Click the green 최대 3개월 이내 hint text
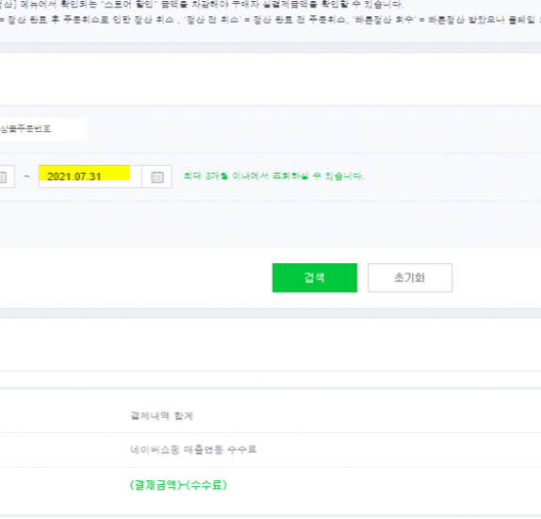 273,176
